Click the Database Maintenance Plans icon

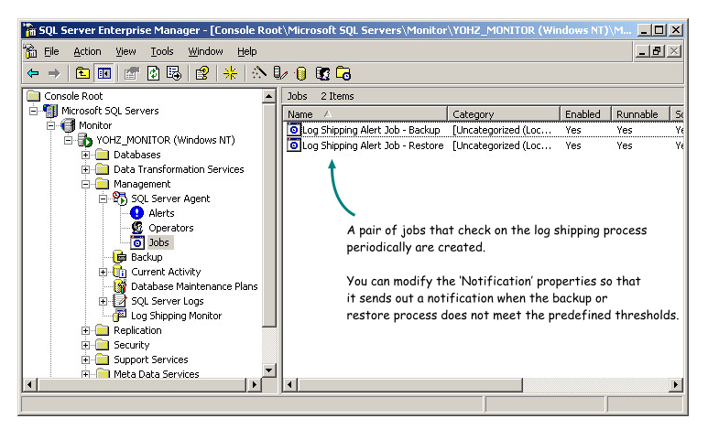coord(120,286)
